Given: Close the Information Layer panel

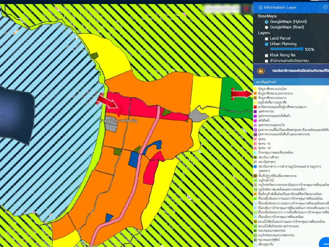Looking at the screenshot, I should click(325, 7).
